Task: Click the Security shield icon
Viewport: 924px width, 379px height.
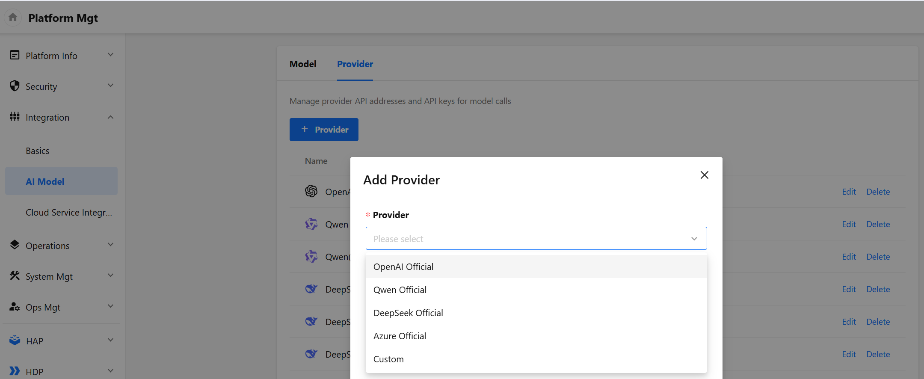Action: pyautogui.click(x=15, y=86)
